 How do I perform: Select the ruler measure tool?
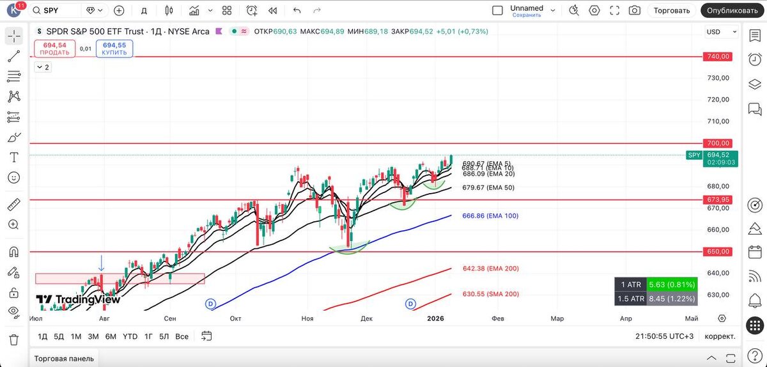13,205
